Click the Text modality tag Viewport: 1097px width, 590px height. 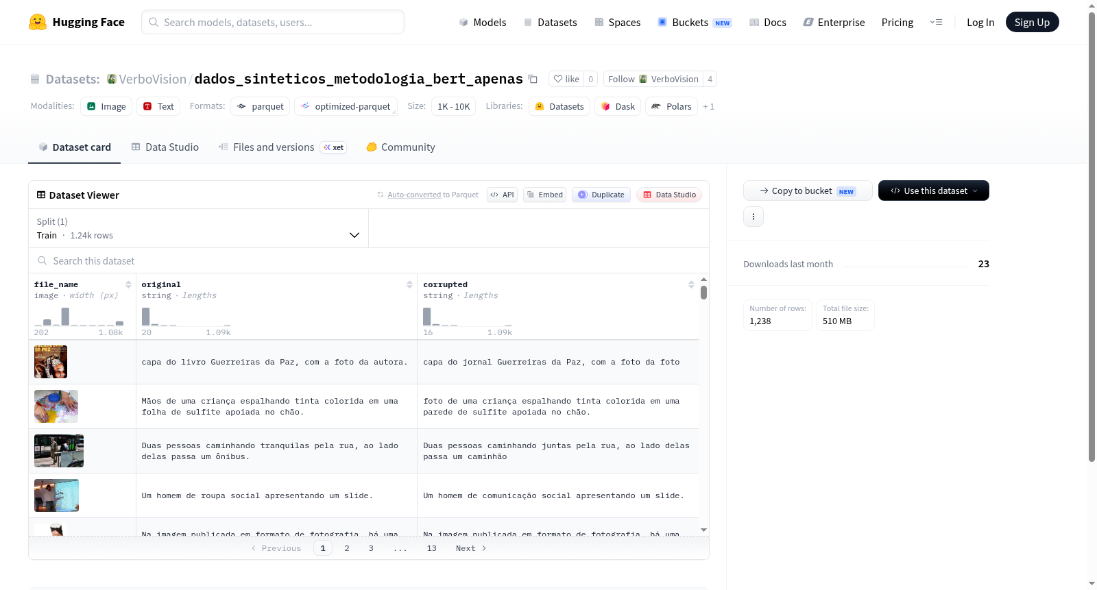158,106
